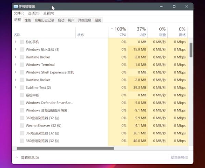This screenshot has width=205, height=168.
Task: Sort by the 状态 column header
Action: click(x=92, y=32)
